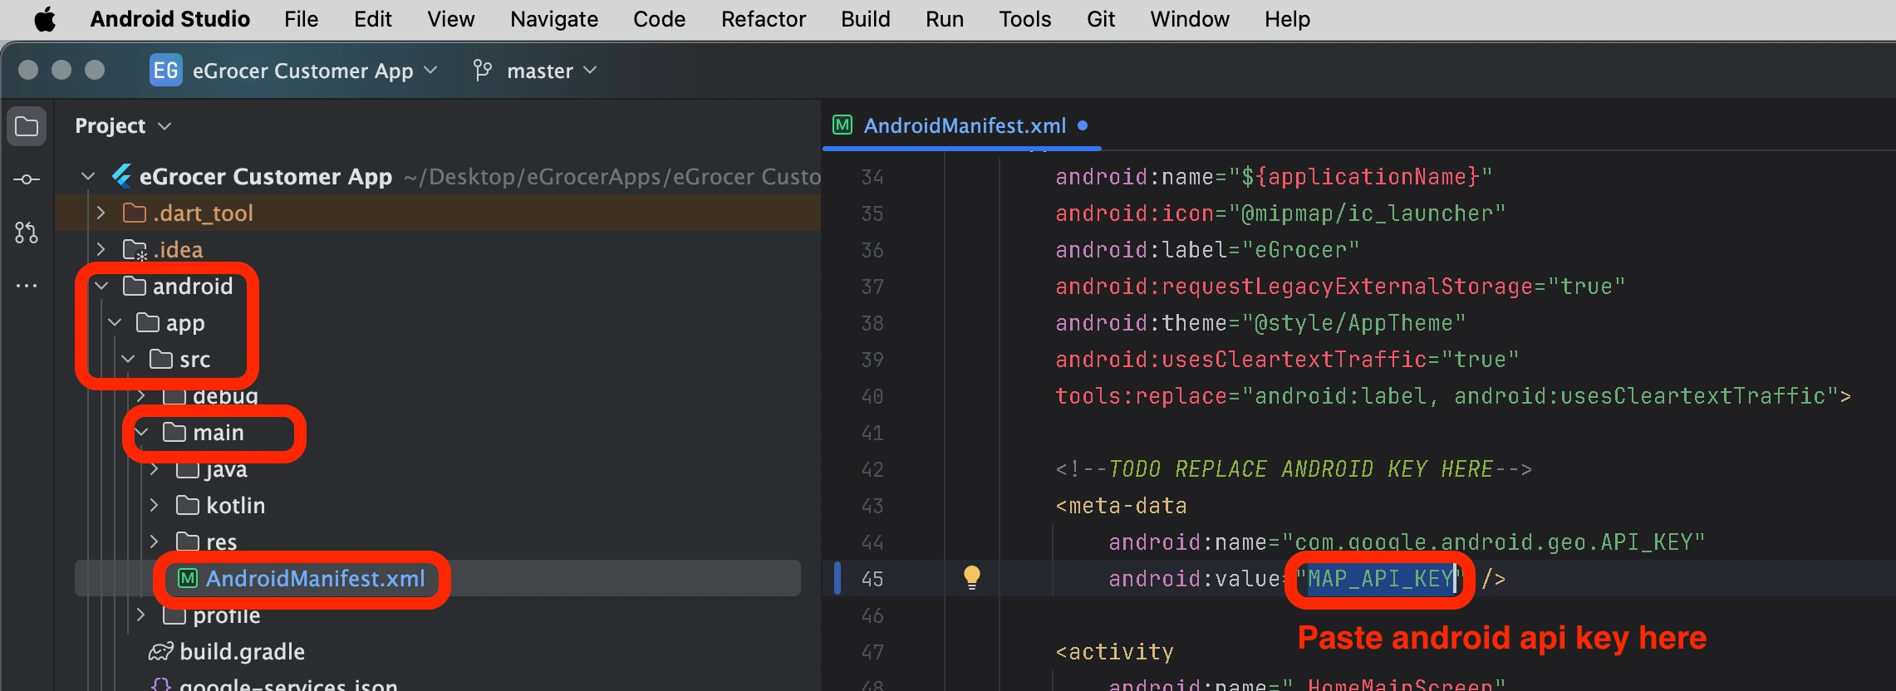The height and width of the screenshot is (691, 1896).
Task: Click the com.google.android.geo.API_KEY attribute value
Action: (x=1493, y=542)
